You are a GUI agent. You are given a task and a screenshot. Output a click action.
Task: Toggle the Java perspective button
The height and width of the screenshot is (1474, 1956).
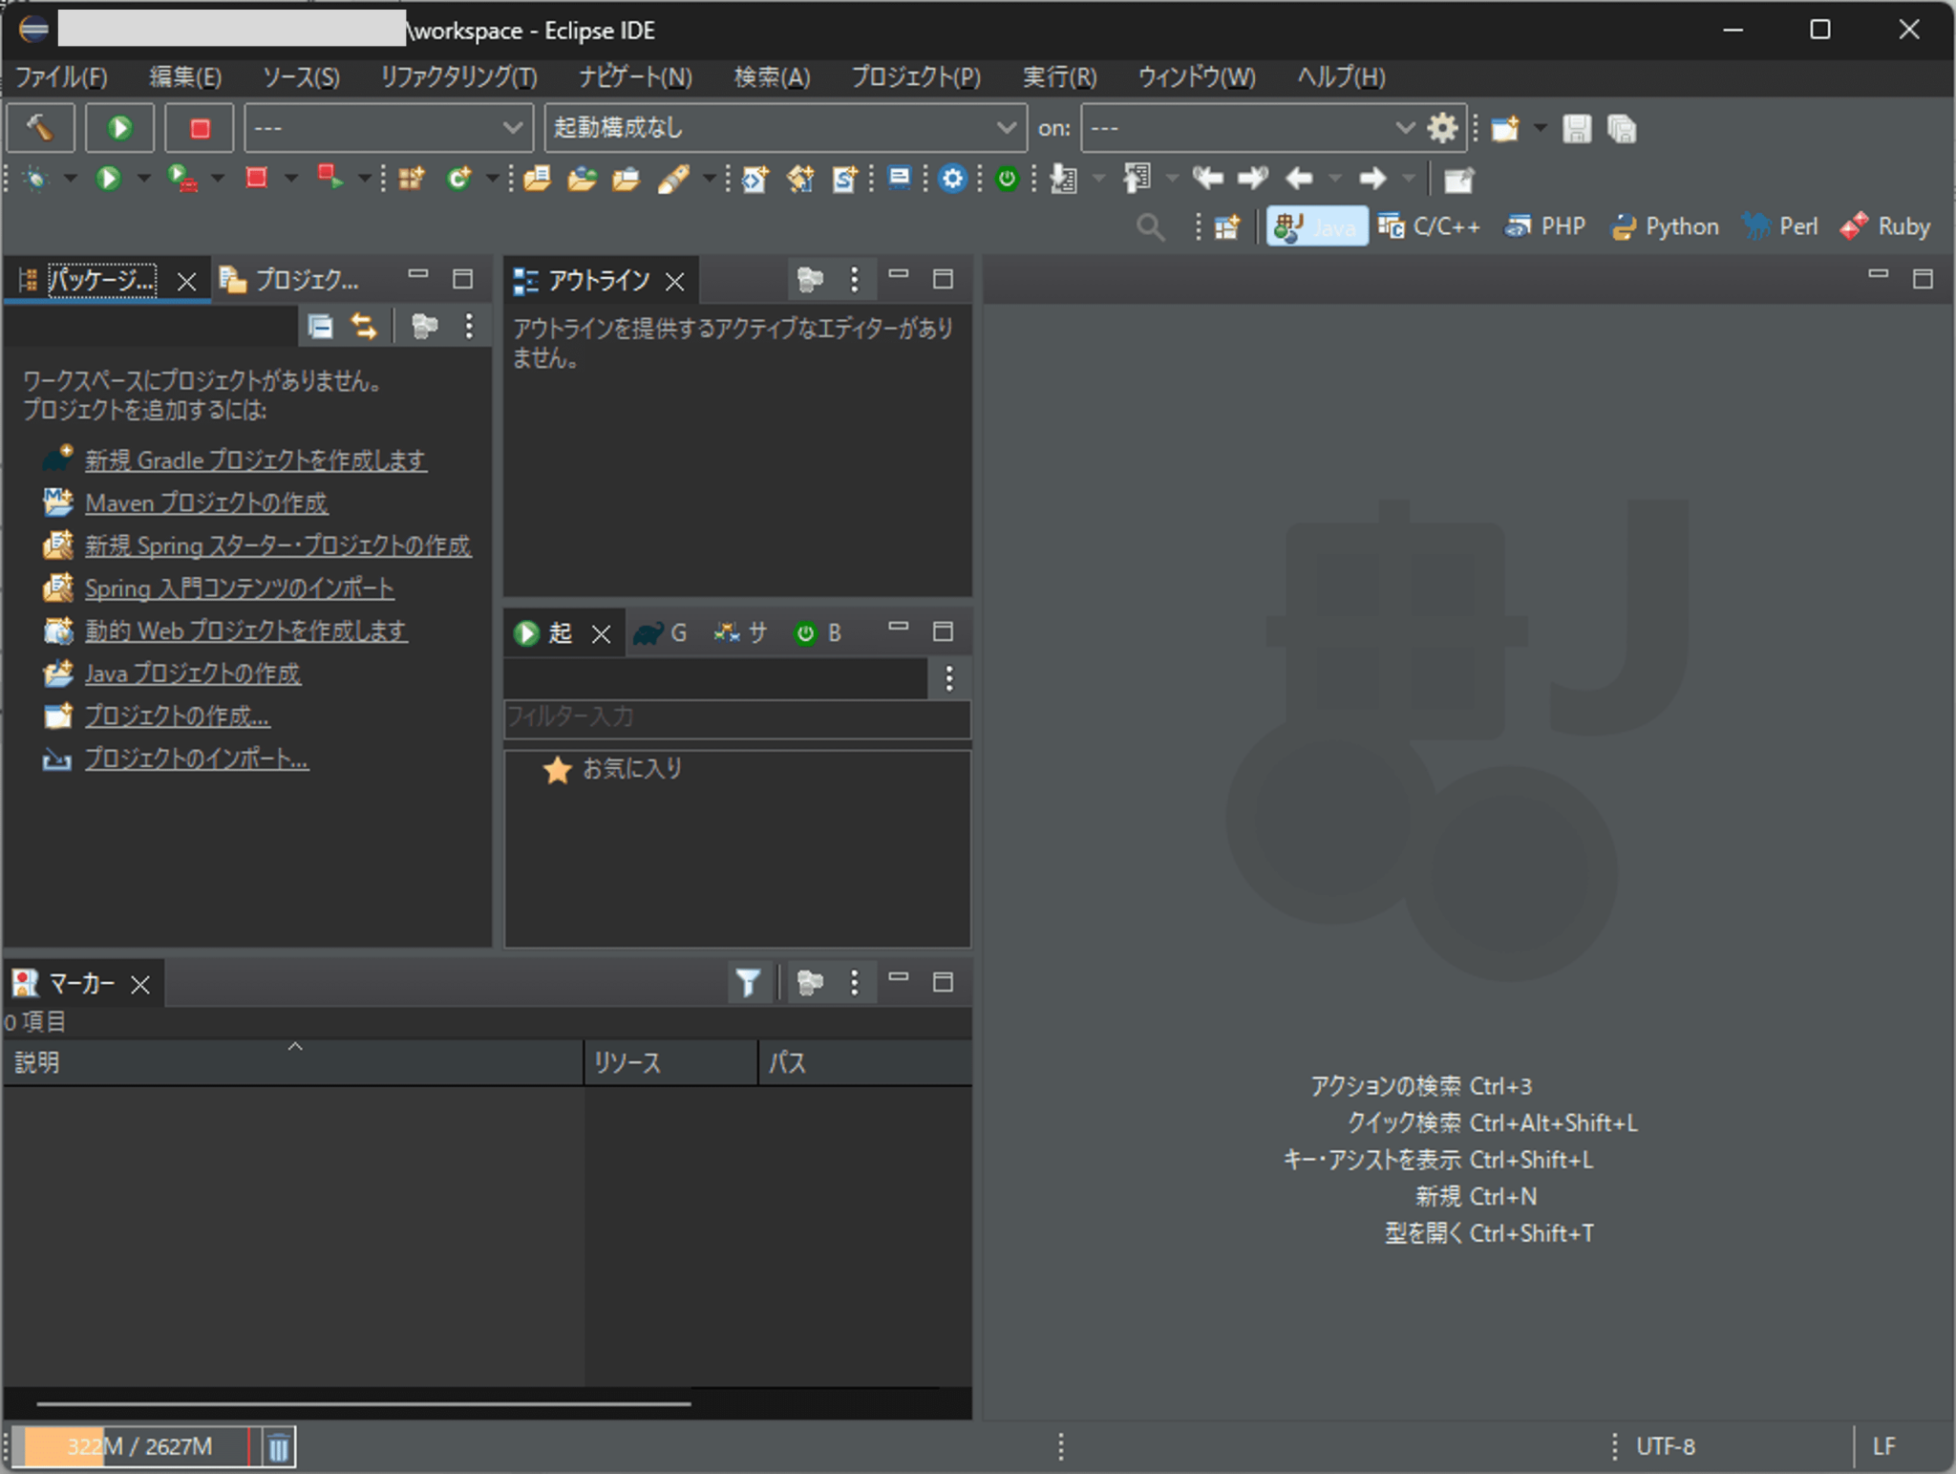[x=1316, y=226]
